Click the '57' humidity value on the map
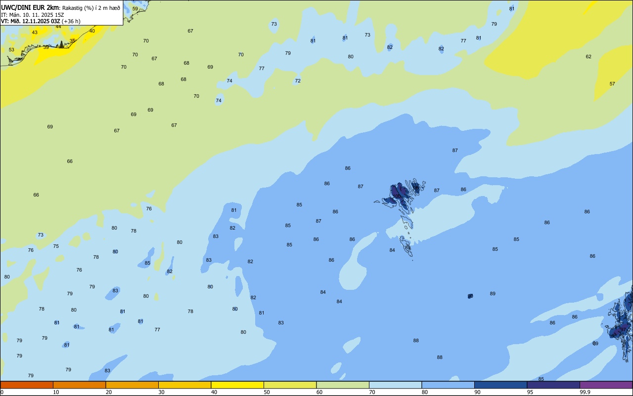 click(x=612, y=84)
